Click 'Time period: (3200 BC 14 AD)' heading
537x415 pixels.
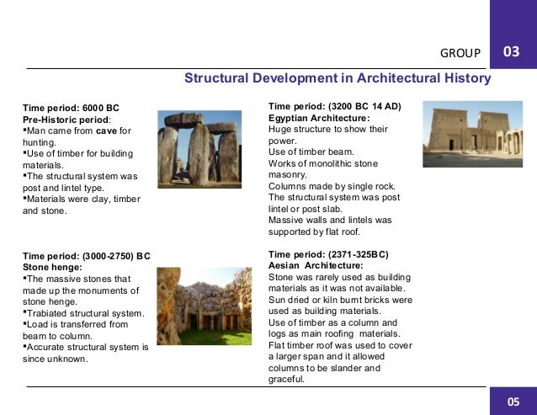tap(335, 106)
